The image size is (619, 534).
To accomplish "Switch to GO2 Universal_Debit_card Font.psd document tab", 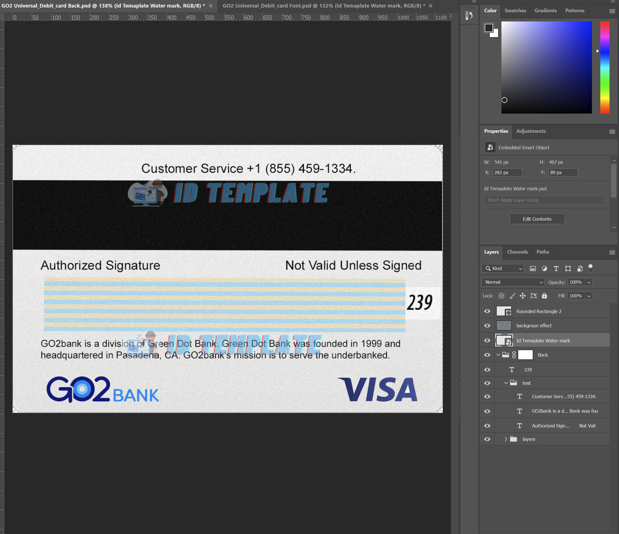I will 324,6.
